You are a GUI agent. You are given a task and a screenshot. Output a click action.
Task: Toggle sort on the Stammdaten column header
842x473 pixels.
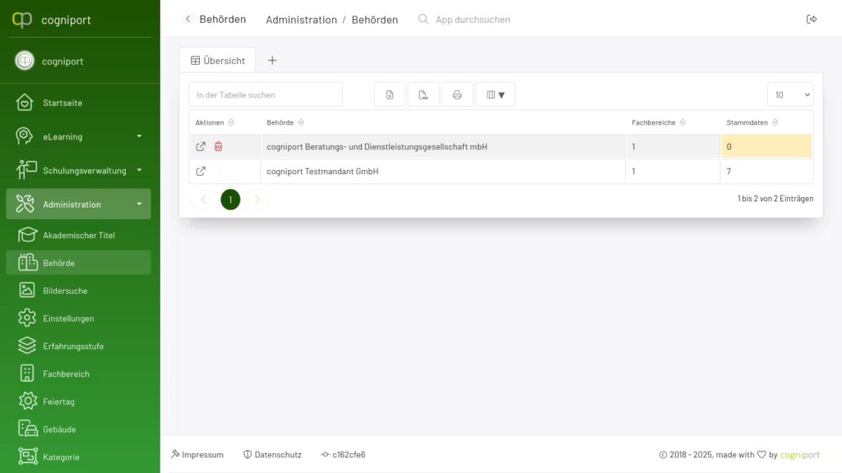tap(775, 122)
